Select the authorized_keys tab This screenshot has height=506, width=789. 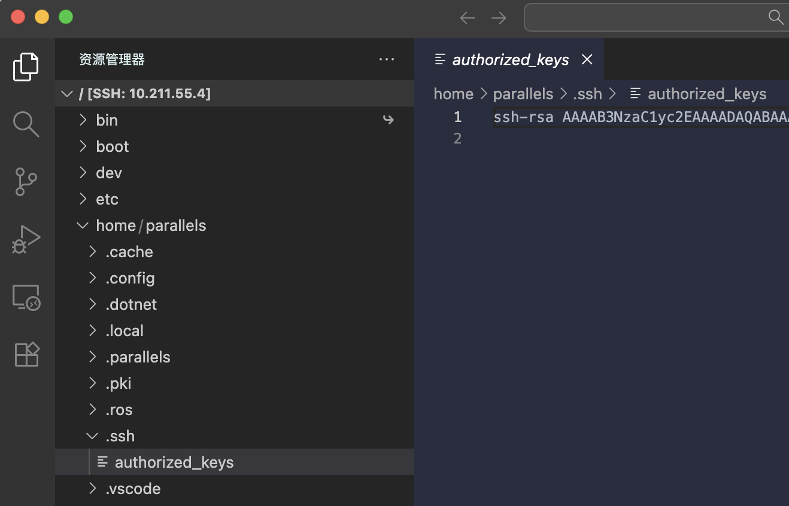510,60
